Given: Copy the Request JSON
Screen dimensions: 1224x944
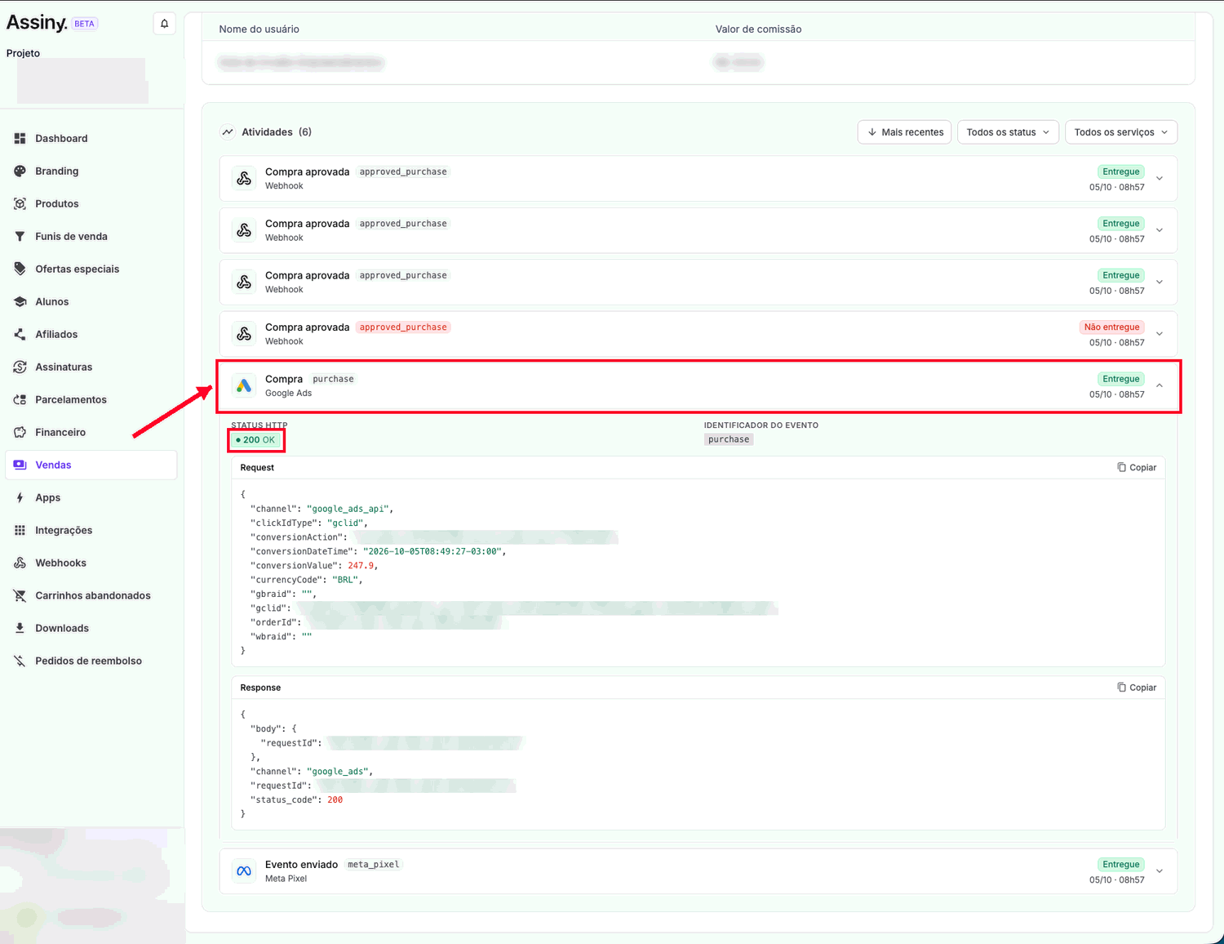Looking at the screenshot, I should (1137, 468).
